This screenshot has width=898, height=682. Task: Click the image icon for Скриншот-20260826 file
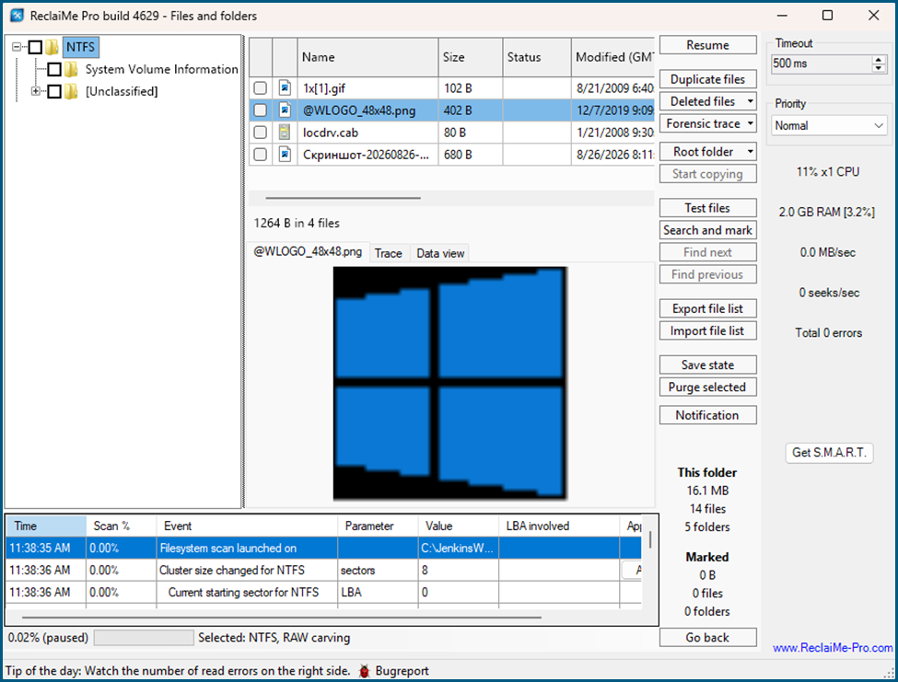pos(285,155)
